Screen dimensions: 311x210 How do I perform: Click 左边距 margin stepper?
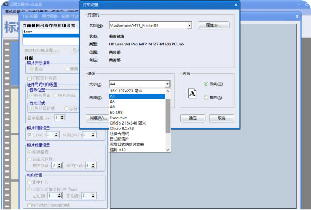pos(60,196)
